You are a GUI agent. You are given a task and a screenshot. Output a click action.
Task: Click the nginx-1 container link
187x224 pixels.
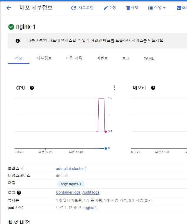pos(91,208)
